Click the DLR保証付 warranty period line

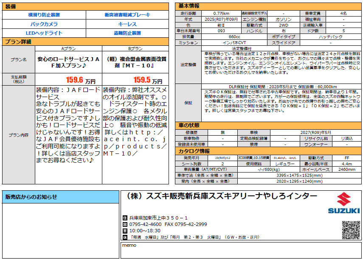coord(283,87)
